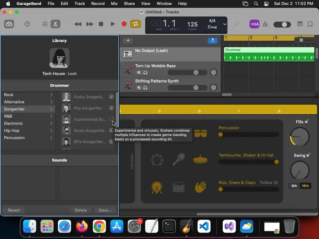Select the 16th swing option

click(x=305, y=186)
